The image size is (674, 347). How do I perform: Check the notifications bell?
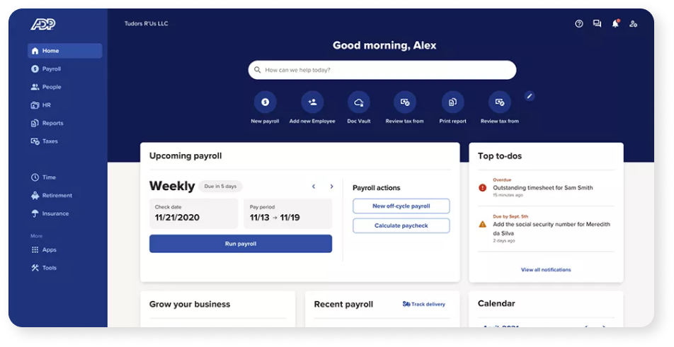(x=615, y=23)
